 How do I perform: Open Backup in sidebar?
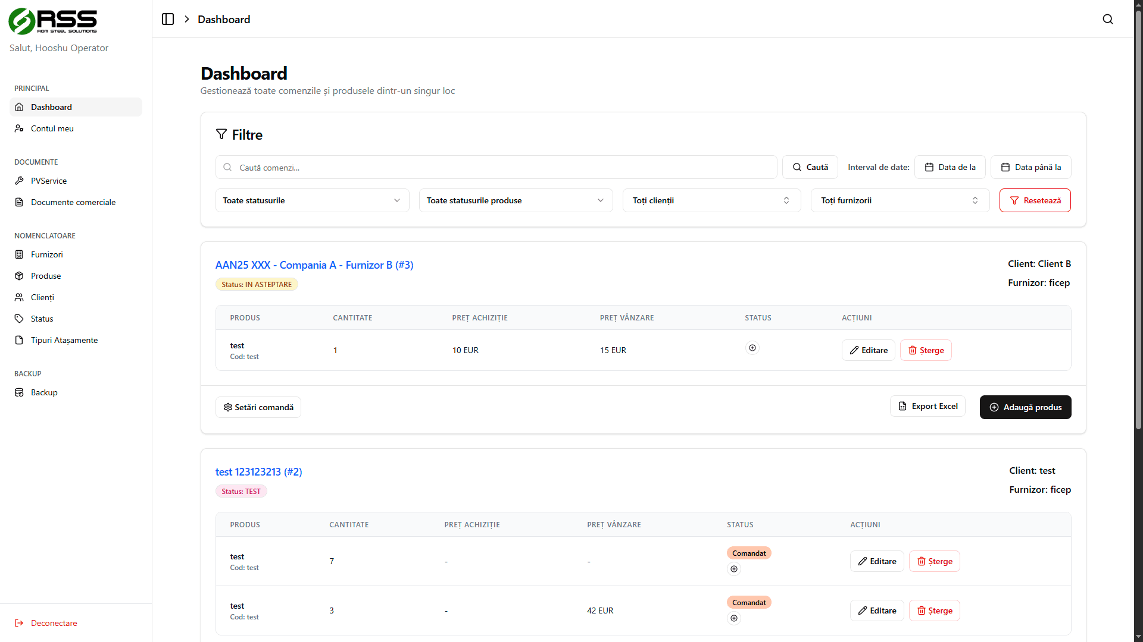[76, 392]
